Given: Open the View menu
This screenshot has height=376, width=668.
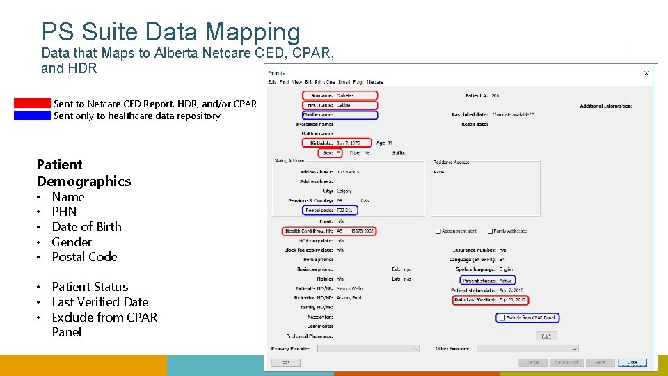Looking at the screenshot, I should pos(296,82).
